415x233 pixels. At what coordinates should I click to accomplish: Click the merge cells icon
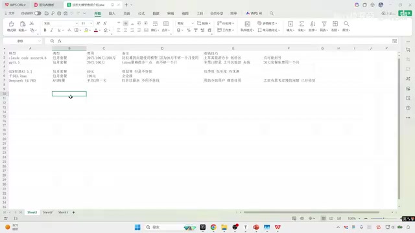pyautogui.click(x=166, y=24)
